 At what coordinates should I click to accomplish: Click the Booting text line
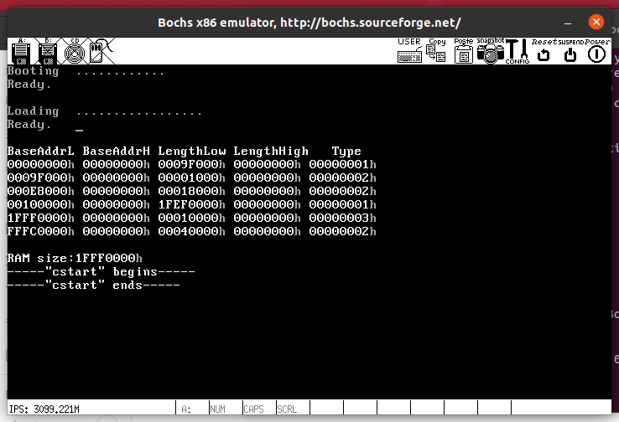[86, 71]
